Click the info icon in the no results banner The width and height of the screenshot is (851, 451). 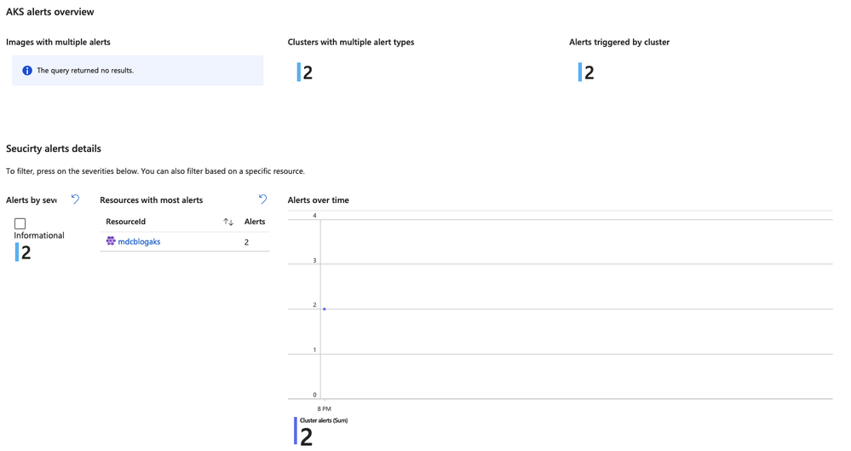(27, 71)
